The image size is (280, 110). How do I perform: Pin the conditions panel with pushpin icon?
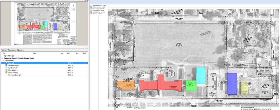coord(86,48)
